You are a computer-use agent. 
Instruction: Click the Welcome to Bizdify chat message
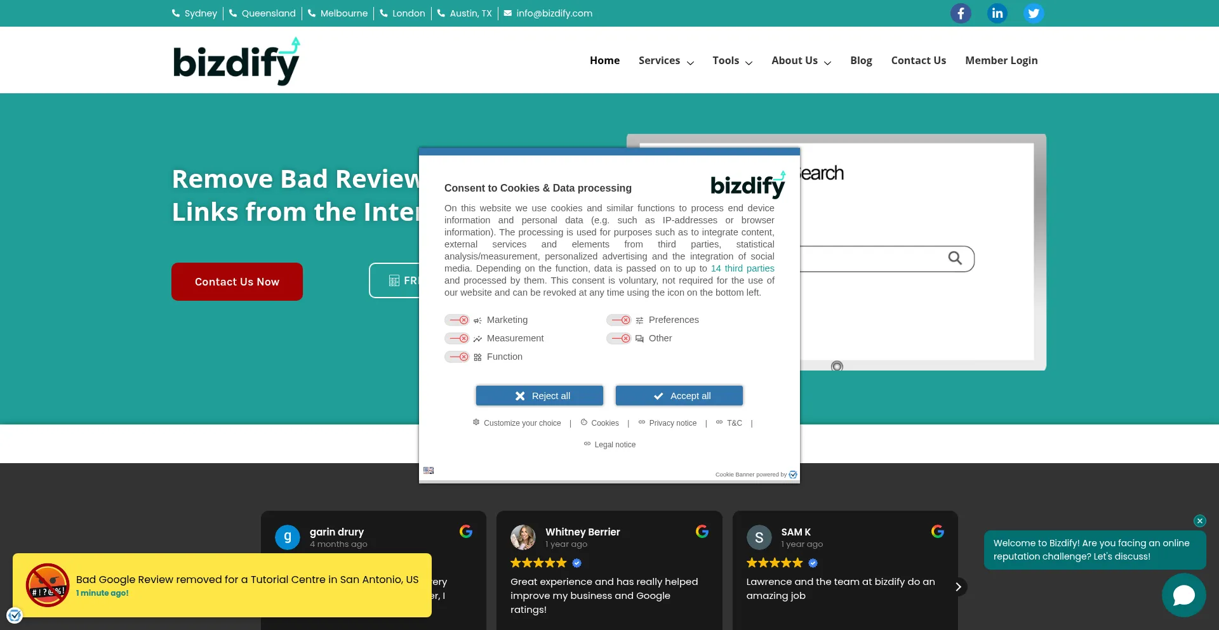[x=1095, y=550]
